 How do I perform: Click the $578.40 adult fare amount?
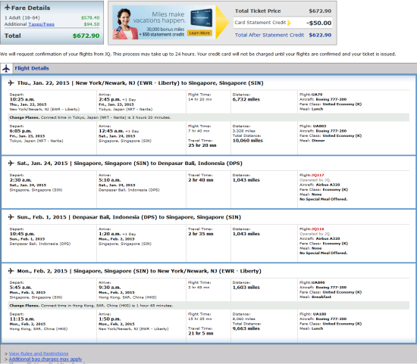90,18
